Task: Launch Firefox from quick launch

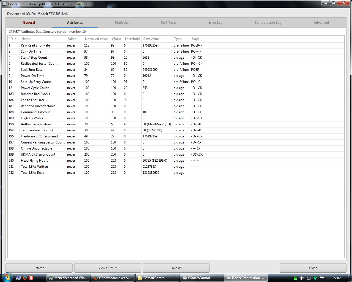Action: click(x=25, y=278)
